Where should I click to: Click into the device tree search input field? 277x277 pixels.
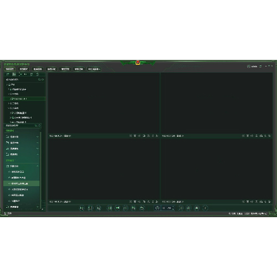(x=21, y=80)
